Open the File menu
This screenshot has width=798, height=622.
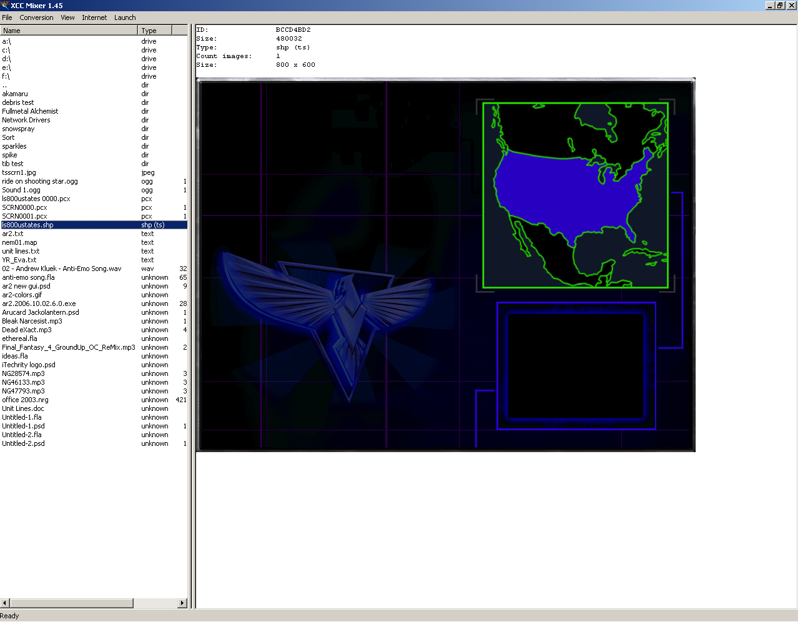7,17
